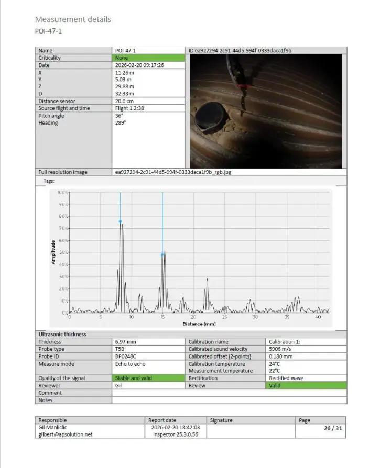The image size is (380, 468).
Task: Select the date 2026-02-20 09:17:26
Action: click(139, 65)
